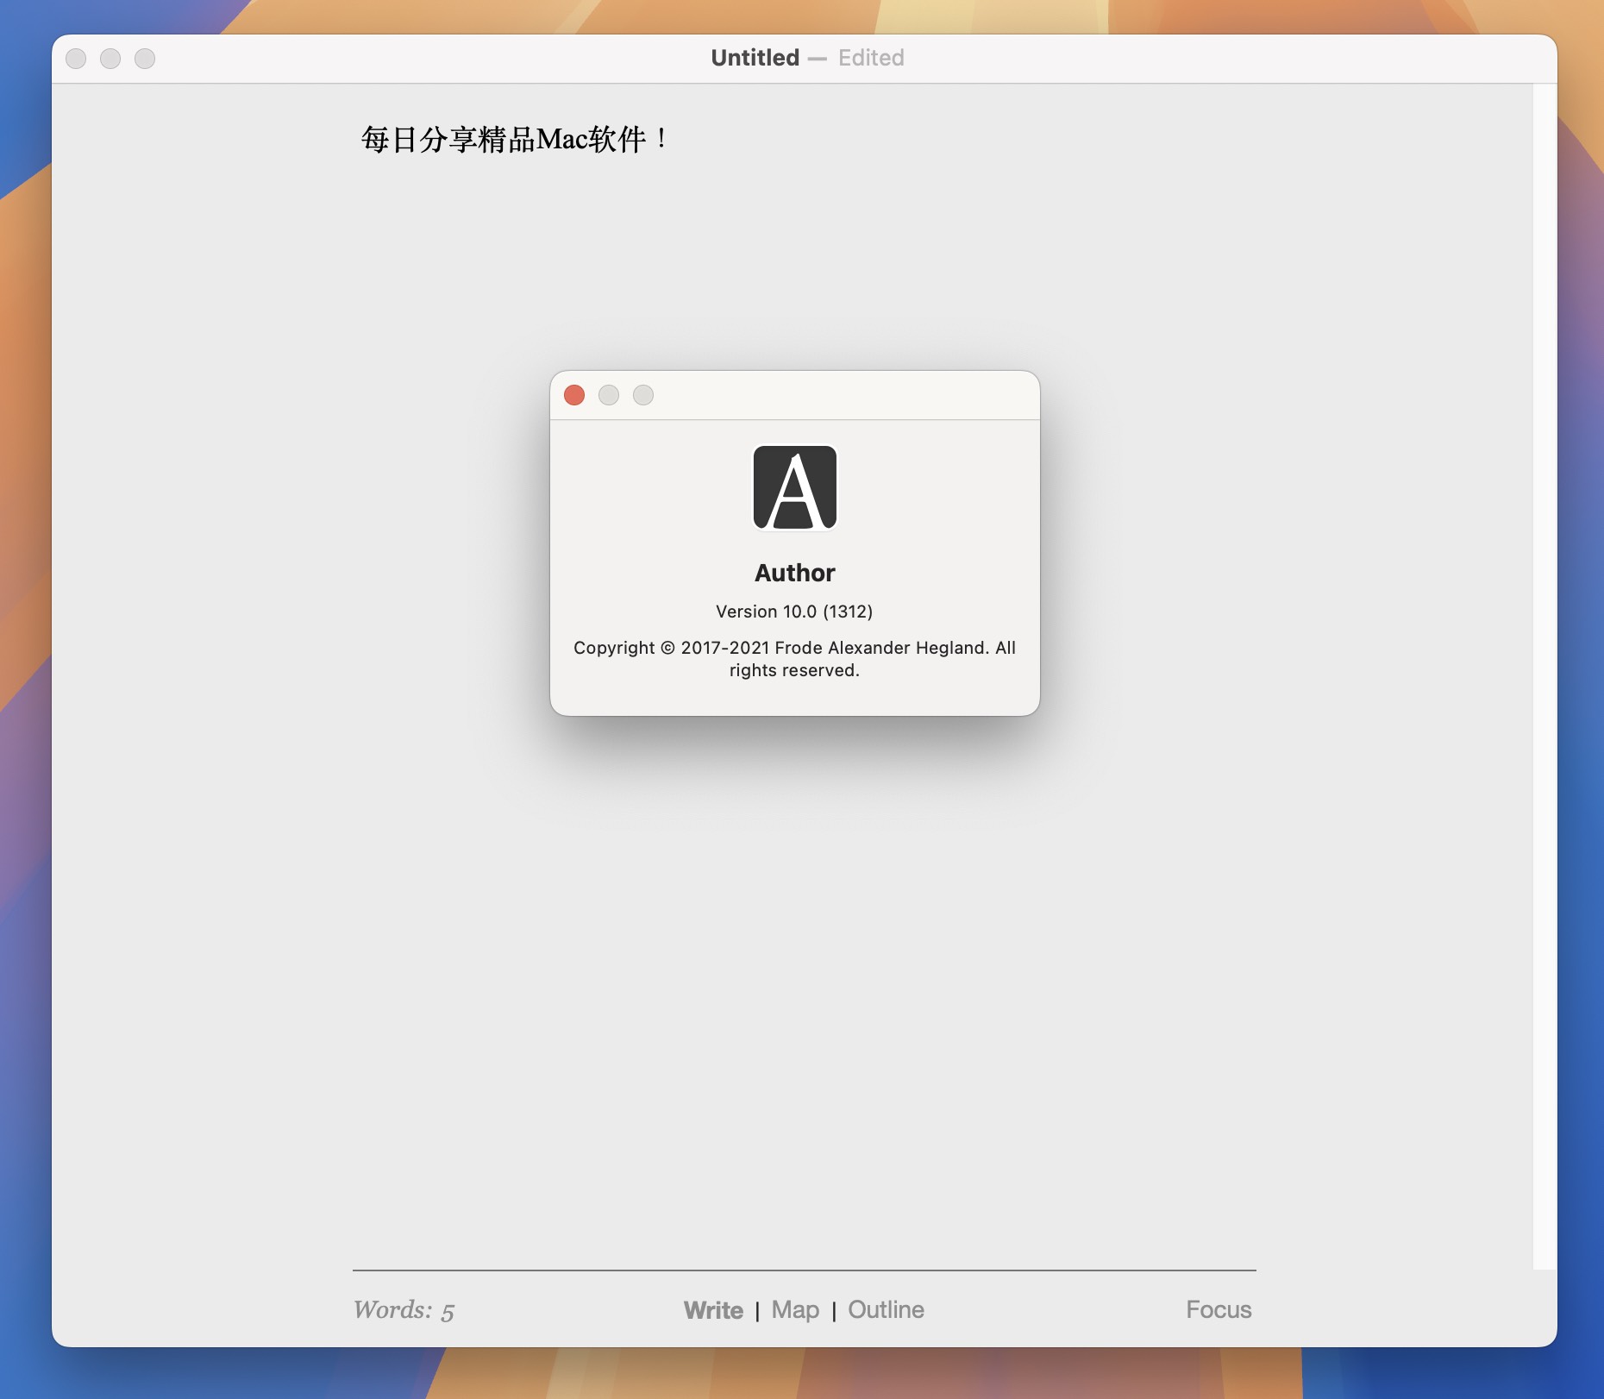Click the Author app icon in About dialog
The width and height of the screenshot is (1604, 1399).
click(795, 487)
